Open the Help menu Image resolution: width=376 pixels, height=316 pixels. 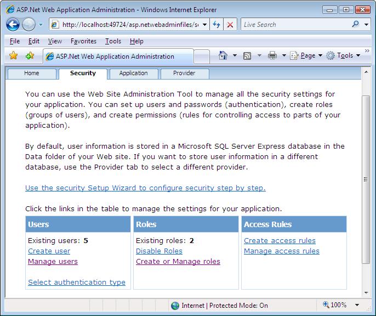click(136, 41)
